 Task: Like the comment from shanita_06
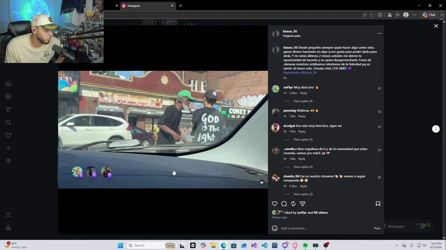[x=379, y=177]
